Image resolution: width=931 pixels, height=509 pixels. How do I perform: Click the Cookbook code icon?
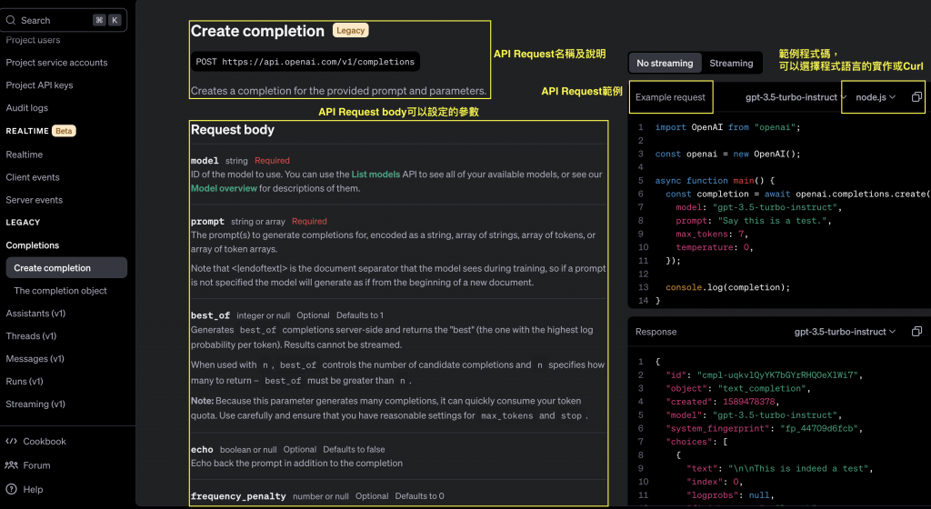coord(11,442)
